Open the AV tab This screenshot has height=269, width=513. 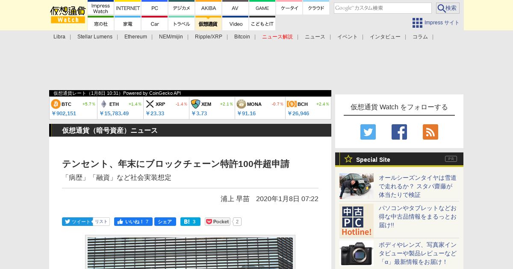236,8
